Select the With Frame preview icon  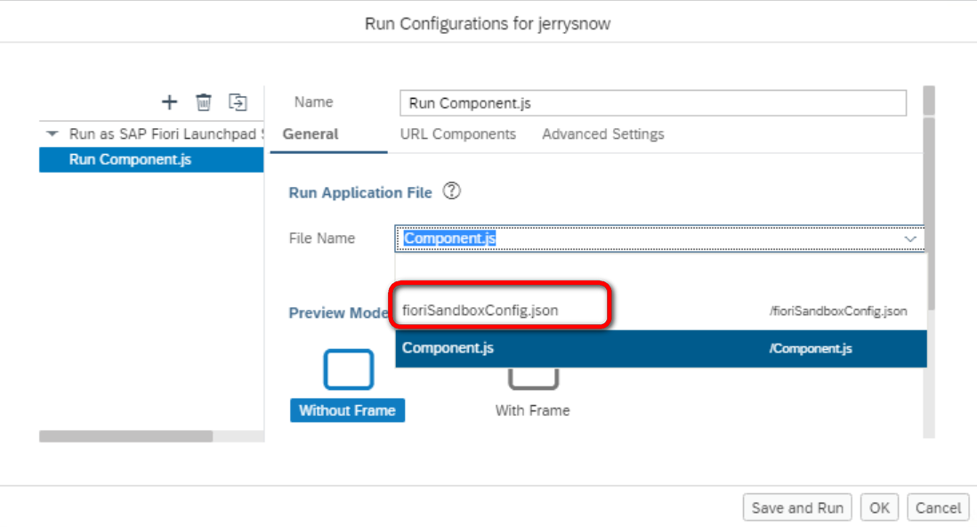[x=533, y=378]
